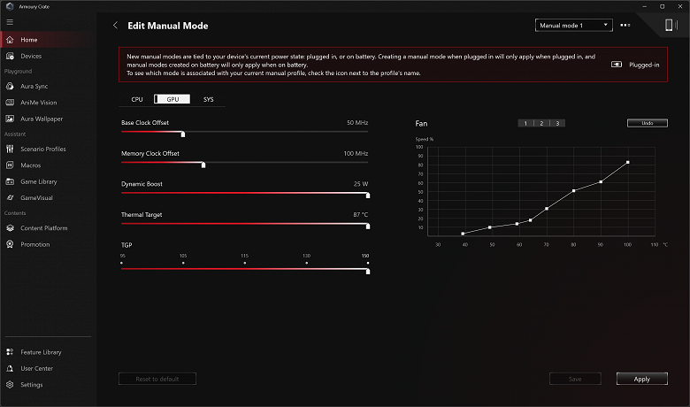
Task: Open Settings gear in sidebar
Action: [x=10, y=385]
